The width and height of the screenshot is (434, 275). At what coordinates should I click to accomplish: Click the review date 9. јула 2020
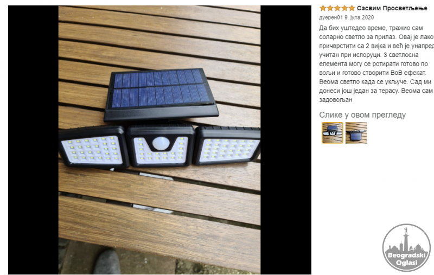(359, 17)
